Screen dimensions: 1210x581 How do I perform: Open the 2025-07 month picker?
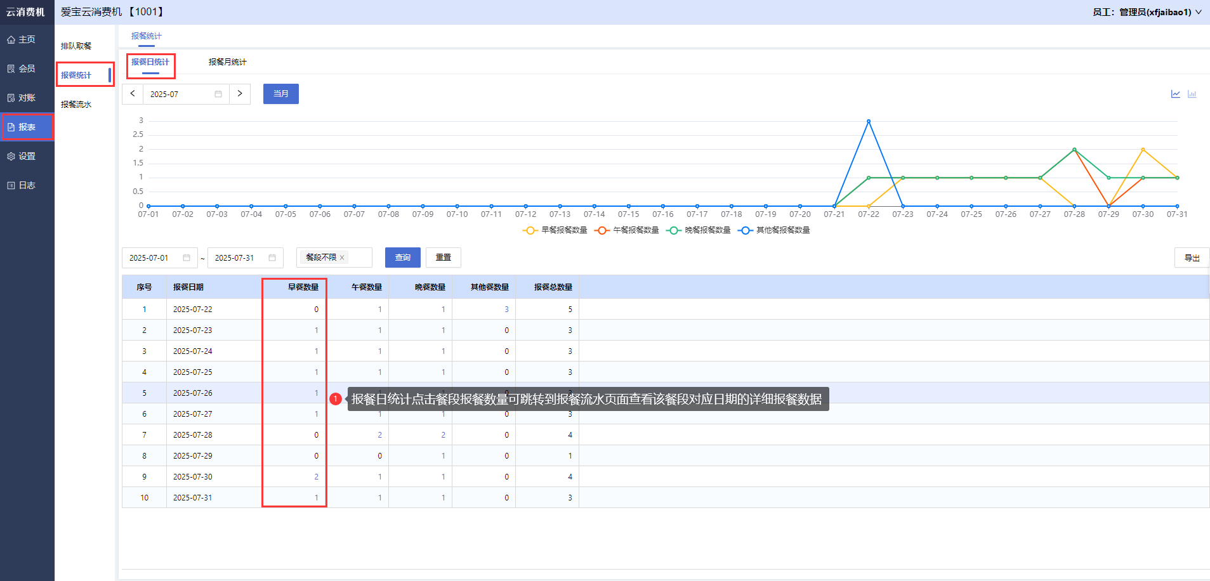click(185, 94)
